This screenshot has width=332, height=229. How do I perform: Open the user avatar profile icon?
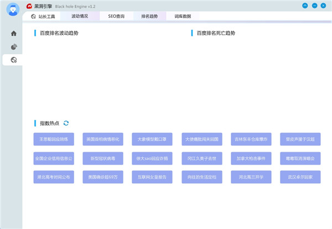[13, 9]
